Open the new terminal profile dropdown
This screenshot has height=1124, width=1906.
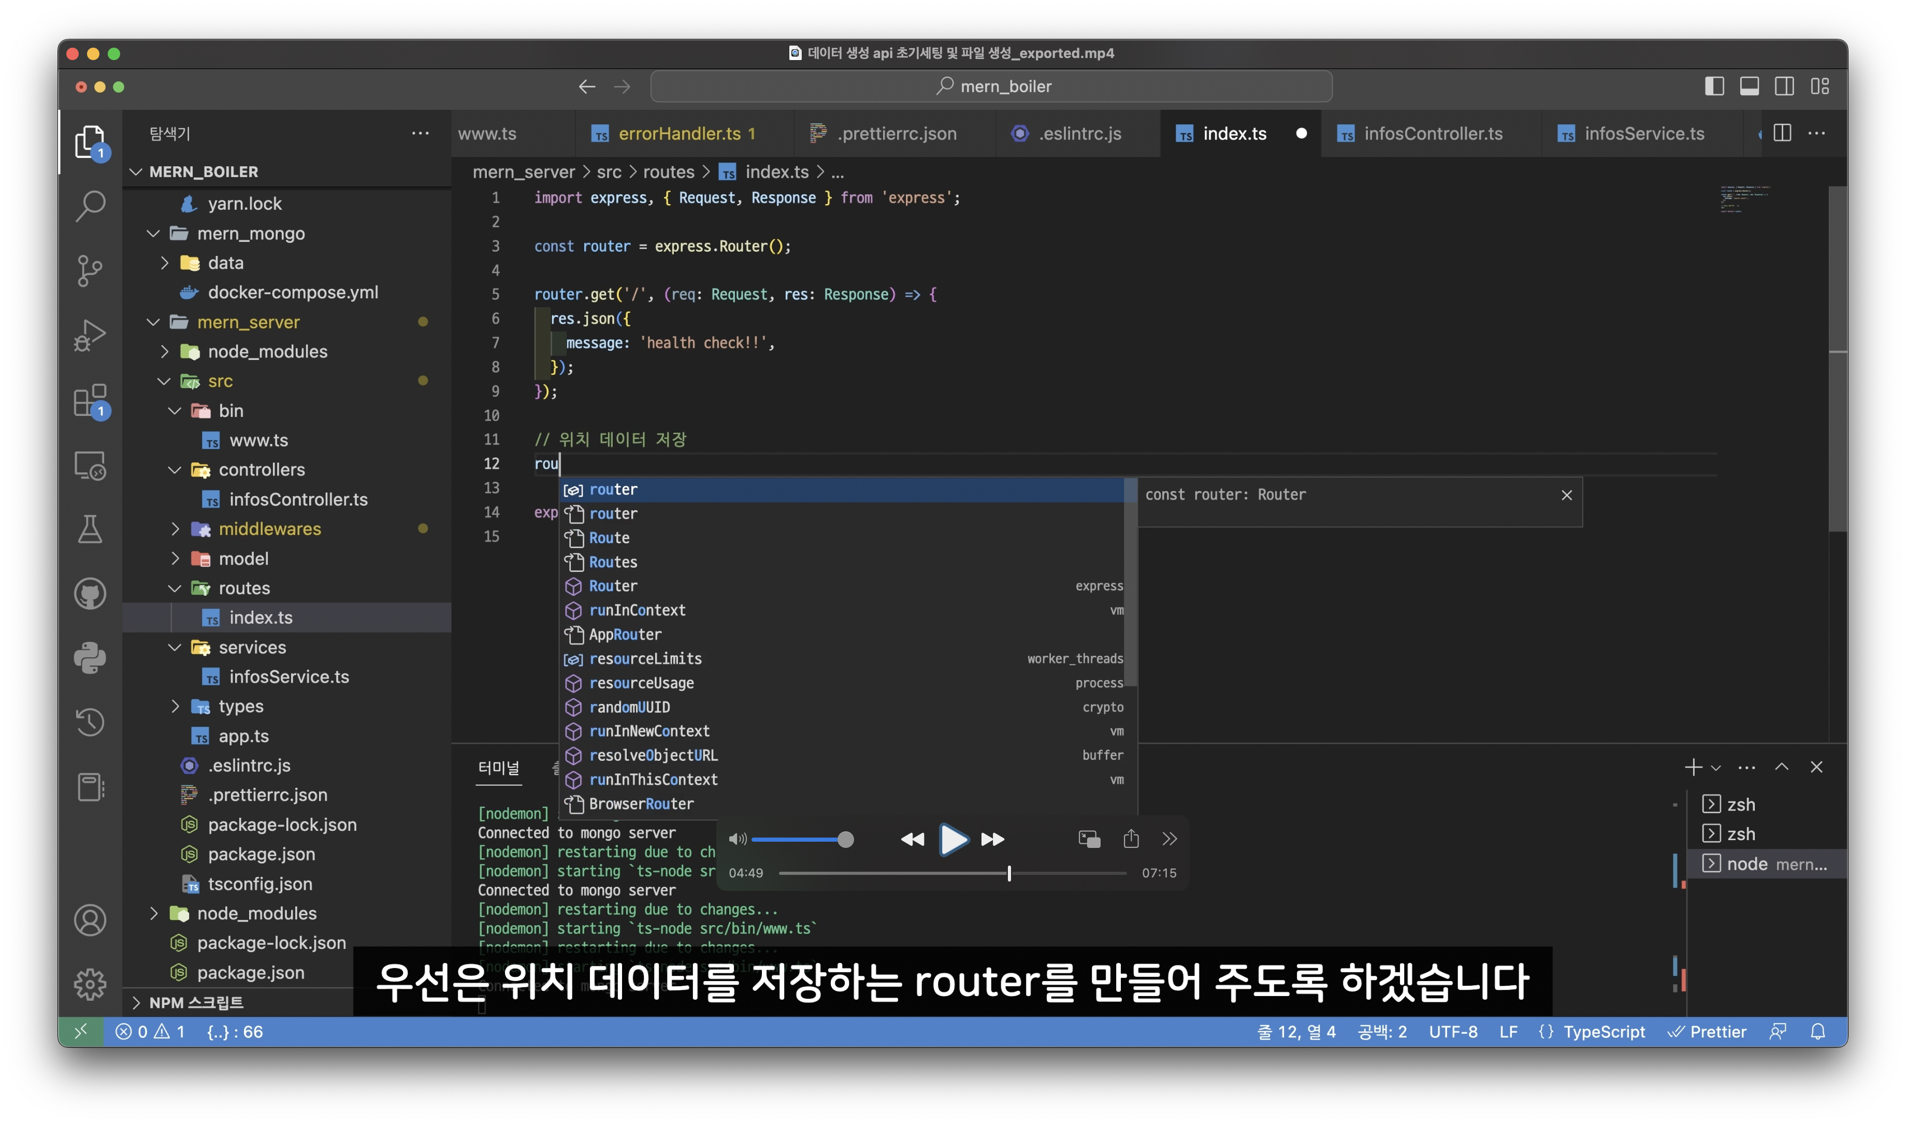tap(1716, 768)
